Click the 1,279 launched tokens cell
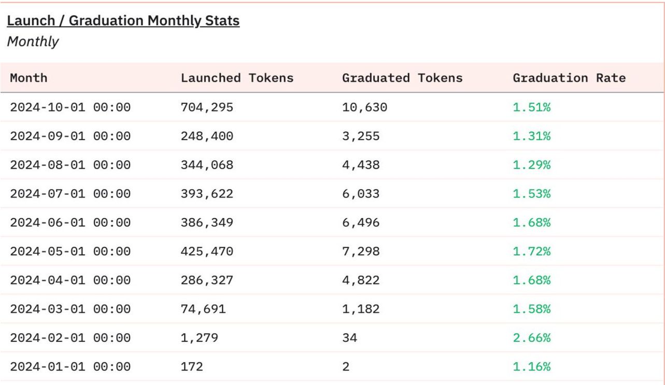 coord(199,338)
